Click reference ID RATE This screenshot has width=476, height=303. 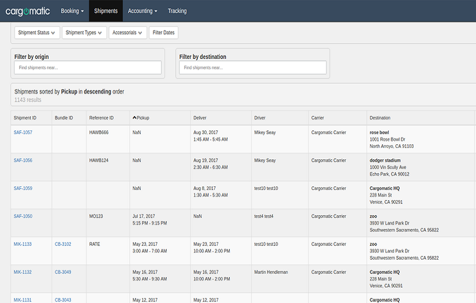(95, 244)
